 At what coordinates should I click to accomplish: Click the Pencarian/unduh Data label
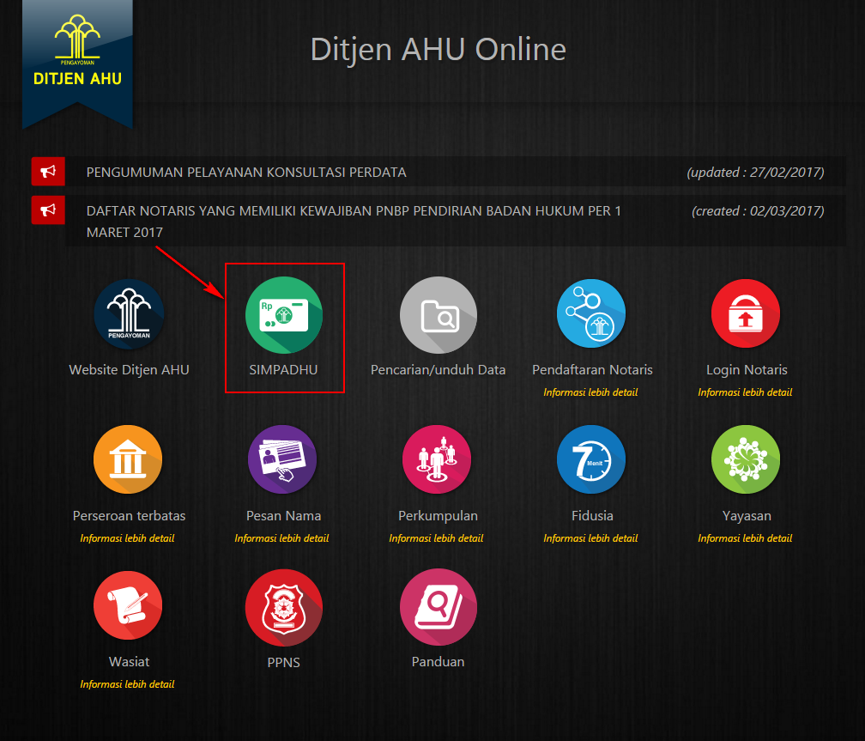(438, 370)
